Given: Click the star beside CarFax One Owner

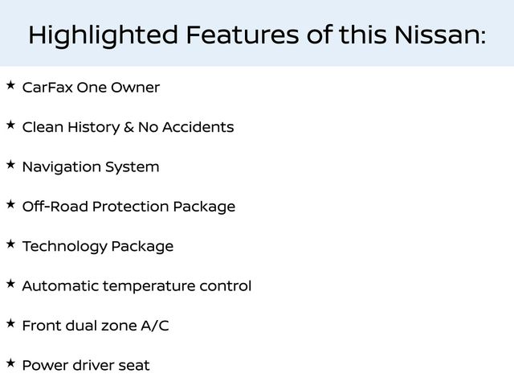Looking at the screenshot, I should 10,84.
